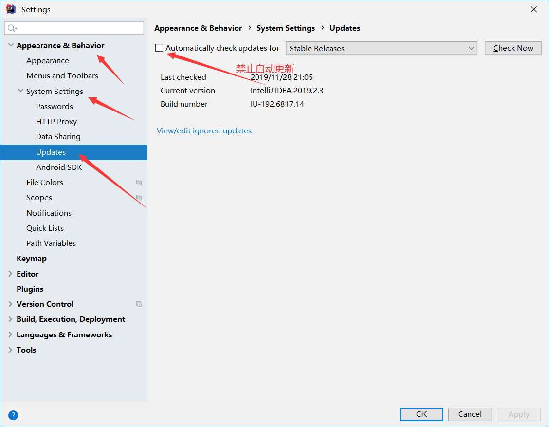The image size is (549, 427).
Task: Focus the settings search field
Action: [78, 28]
